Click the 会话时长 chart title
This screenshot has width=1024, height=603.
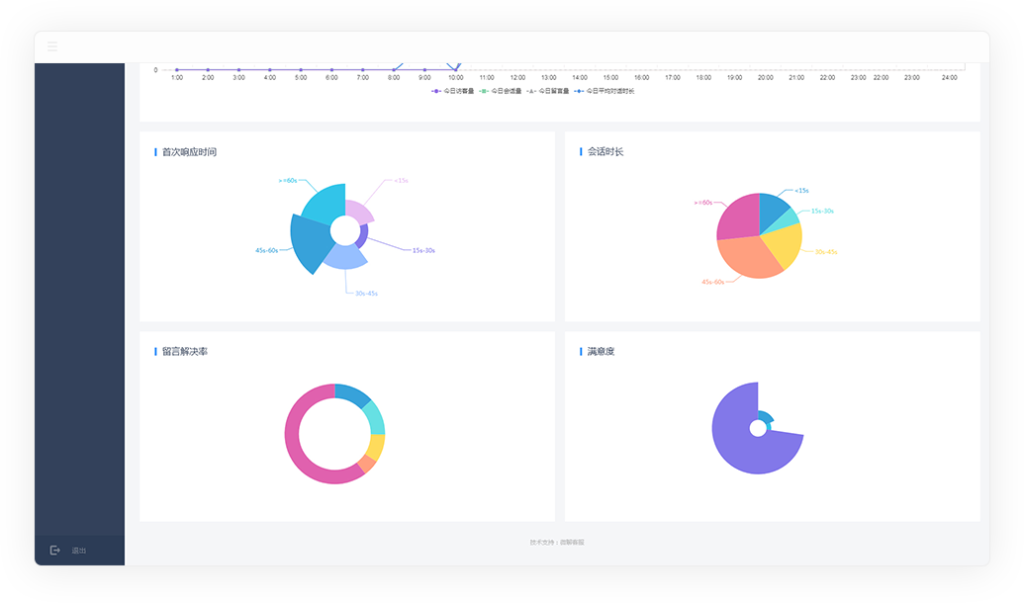click(605, 151)
